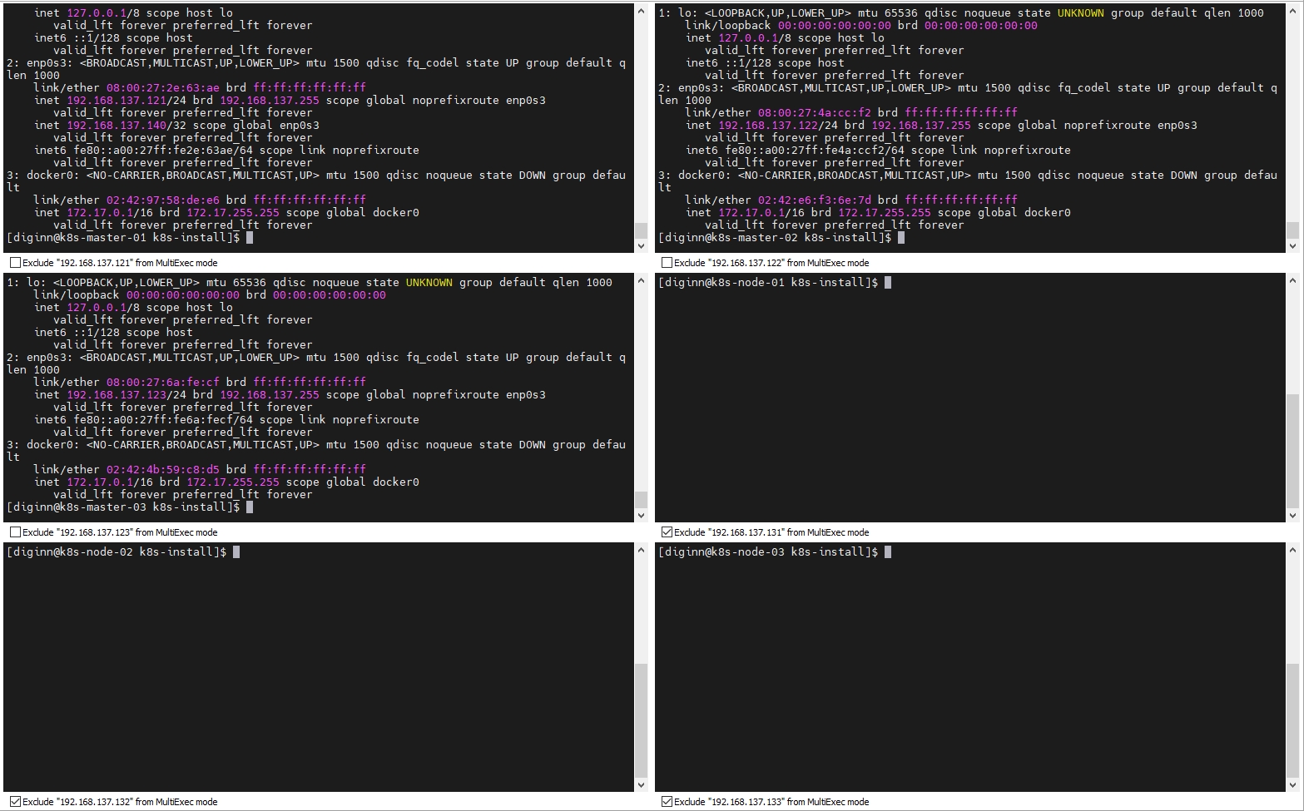Tick the Exclude "192.168.137.123" checkbox
Image resolution: width=1304 pixels, height=811 pixels.
pyautogui.click(x=15, y=532)
